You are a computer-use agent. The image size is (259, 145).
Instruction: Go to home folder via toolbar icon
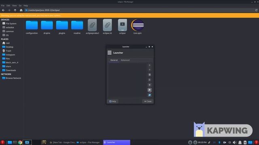coord(21,10)
